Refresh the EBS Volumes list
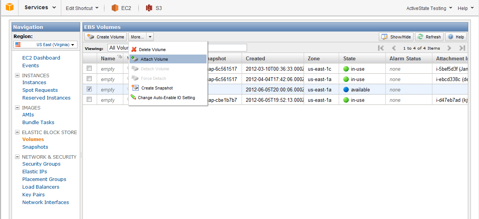479x219 pixels. [429, 37]
